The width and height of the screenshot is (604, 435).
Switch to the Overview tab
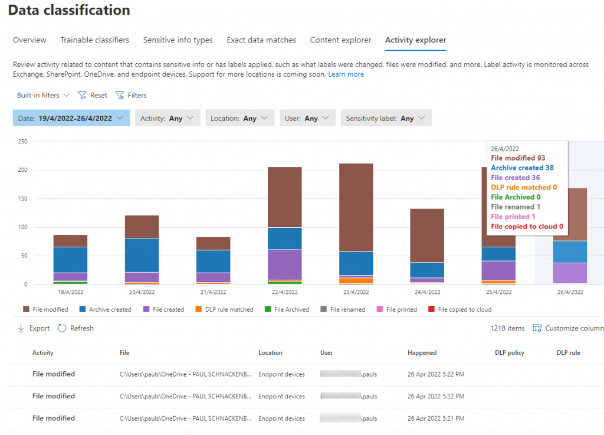(29, 40)
